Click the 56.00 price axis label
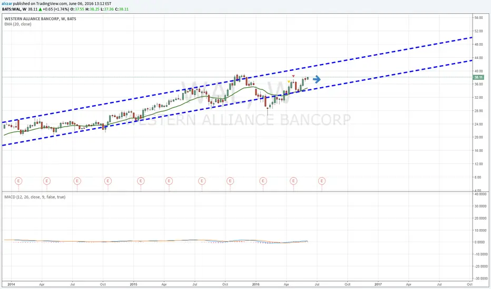Viewport: 491px width, 289px height. pos(478,18)
